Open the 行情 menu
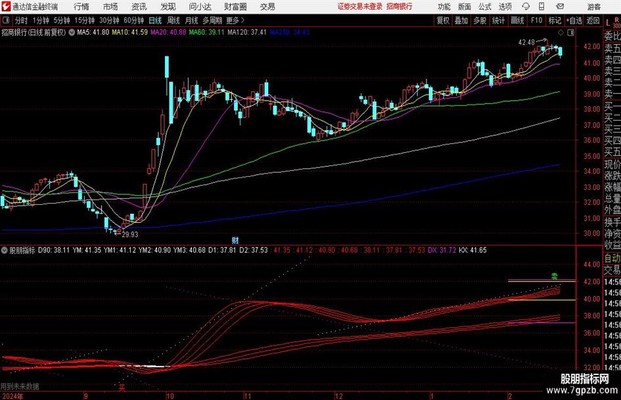 coord(81,7)
